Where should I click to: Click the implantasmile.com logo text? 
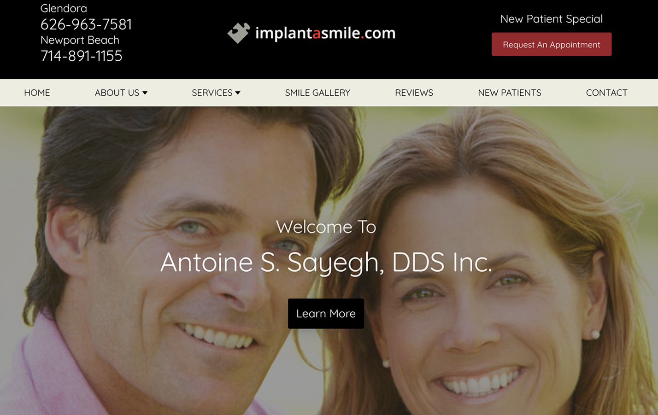click(x=325, y=33)
